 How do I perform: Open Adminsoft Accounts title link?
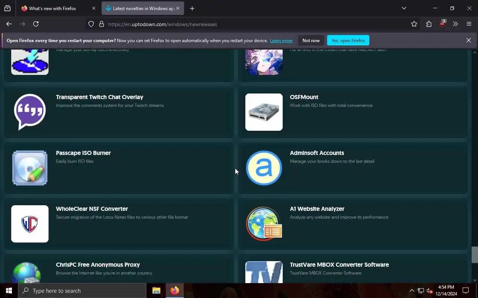click(317, 153)
